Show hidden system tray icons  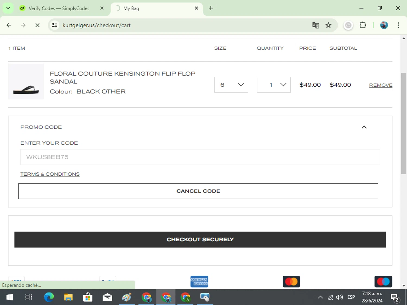click(320, 297)
